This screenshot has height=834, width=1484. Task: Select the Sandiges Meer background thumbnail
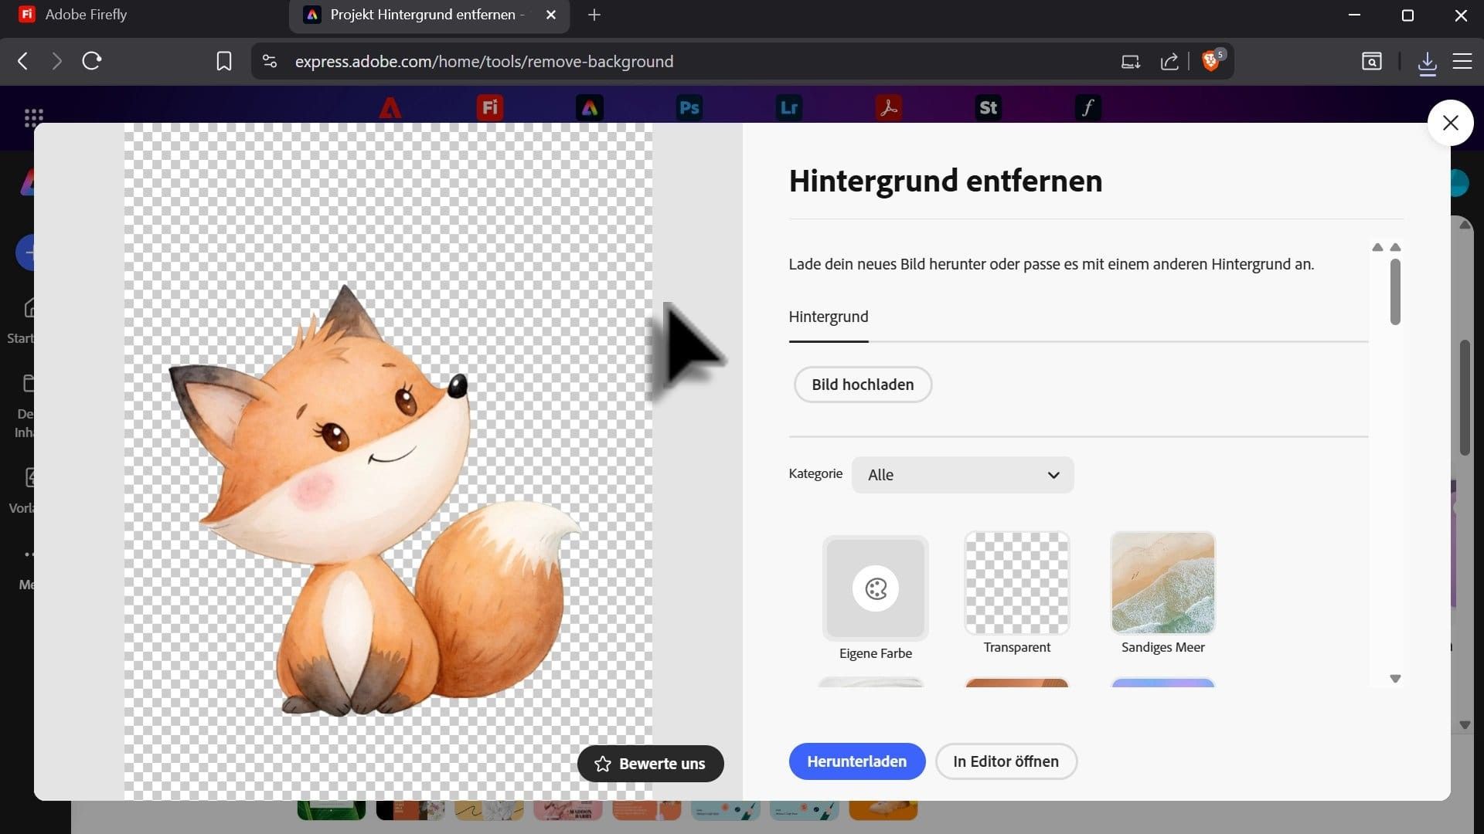[x=1162, y=583]
